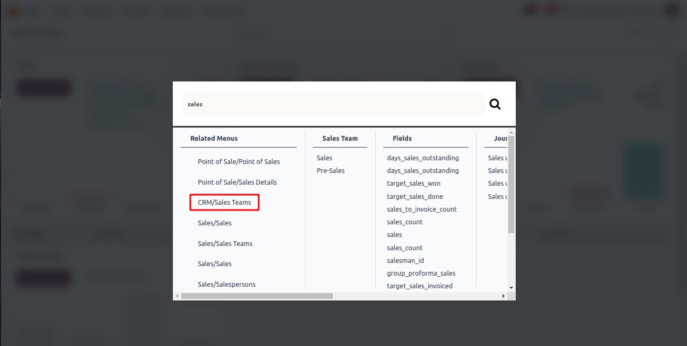The image size is (687, 346).
Task: Open the sales_to_invoice_count field result
Action: 421,210
